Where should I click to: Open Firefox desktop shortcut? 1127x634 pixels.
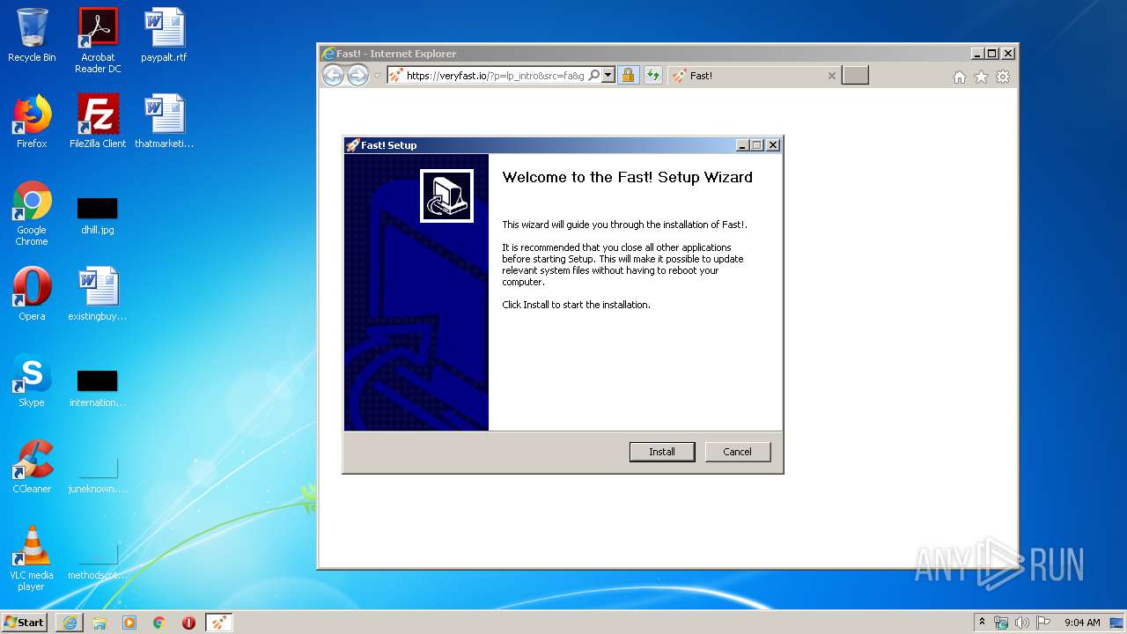[32, 122]
